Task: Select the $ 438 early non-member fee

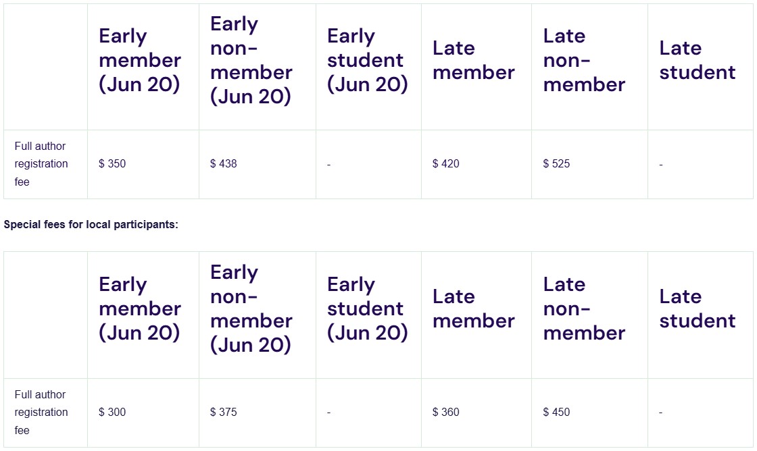Action: [x=224, y=164]
